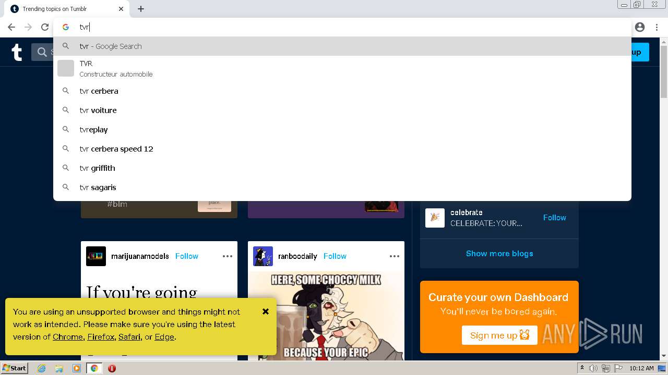Open the Firefox link in the notice

(101, 337)
